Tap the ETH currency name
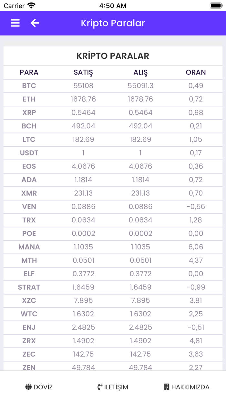The width and height of the screenshot is (226, 401). [x=29, y=99]
